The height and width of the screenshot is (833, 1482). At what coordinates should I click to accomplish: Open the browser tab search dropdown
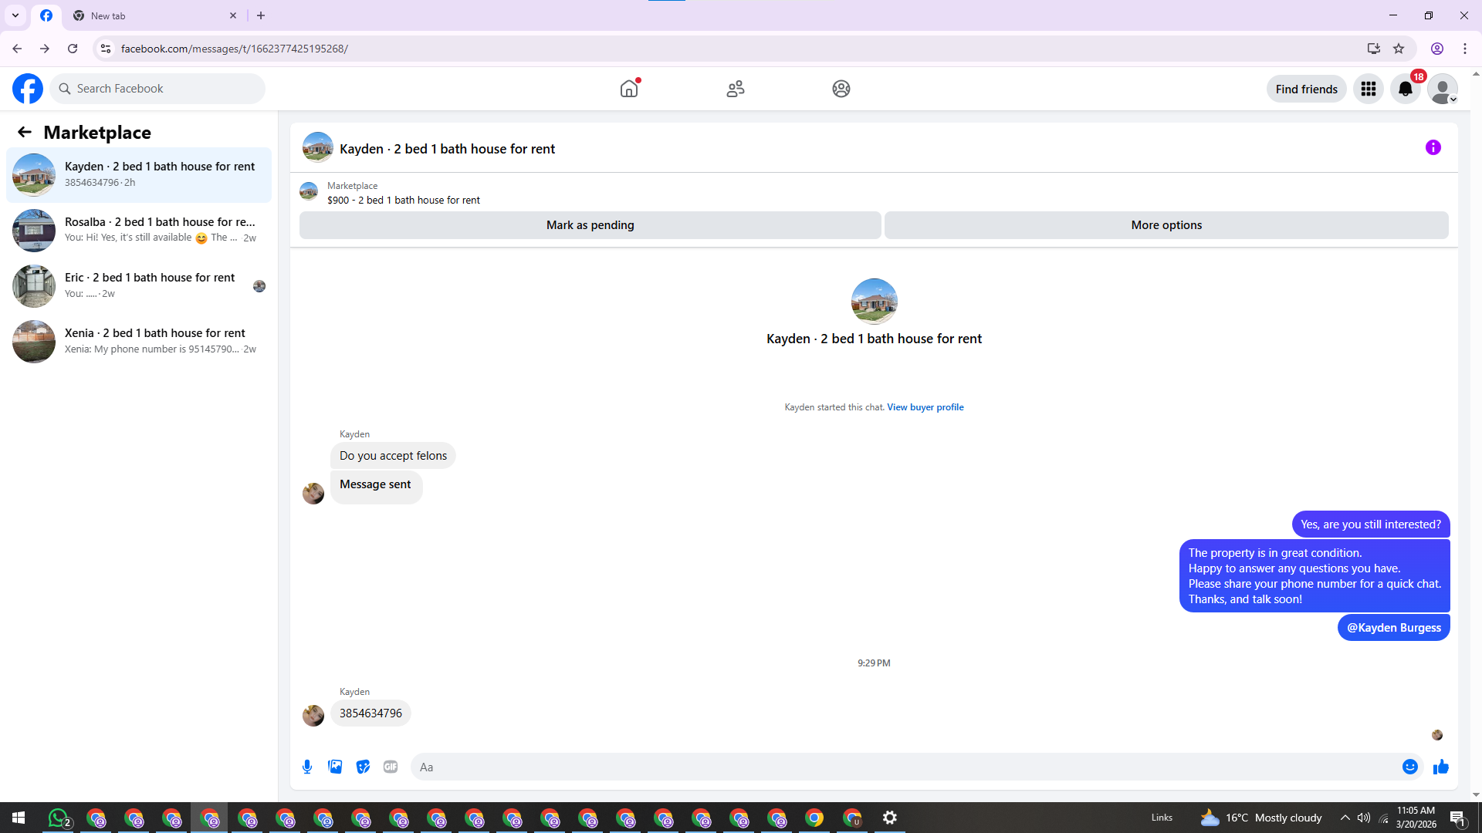click(x=15, y=15)
